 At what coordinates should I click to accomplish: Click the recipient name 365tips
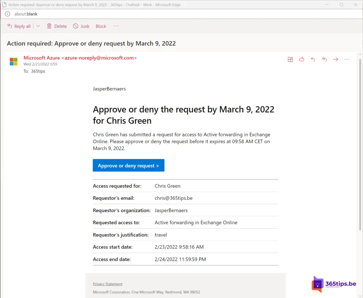click(x=38, y=71)
